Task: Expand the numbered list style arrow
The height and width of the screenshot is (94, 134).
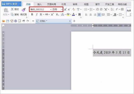Action: (x=94, y=9)
